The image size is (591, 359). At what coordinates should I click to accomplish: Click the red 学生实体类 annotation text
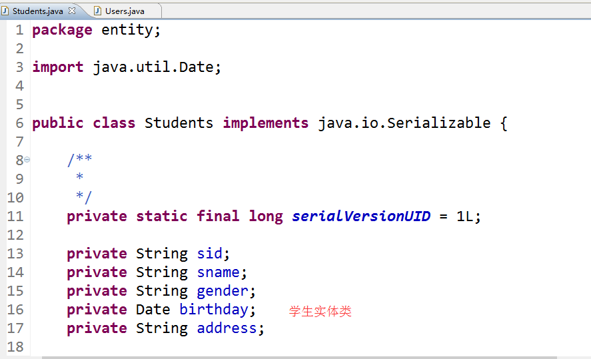pos(320,311)
